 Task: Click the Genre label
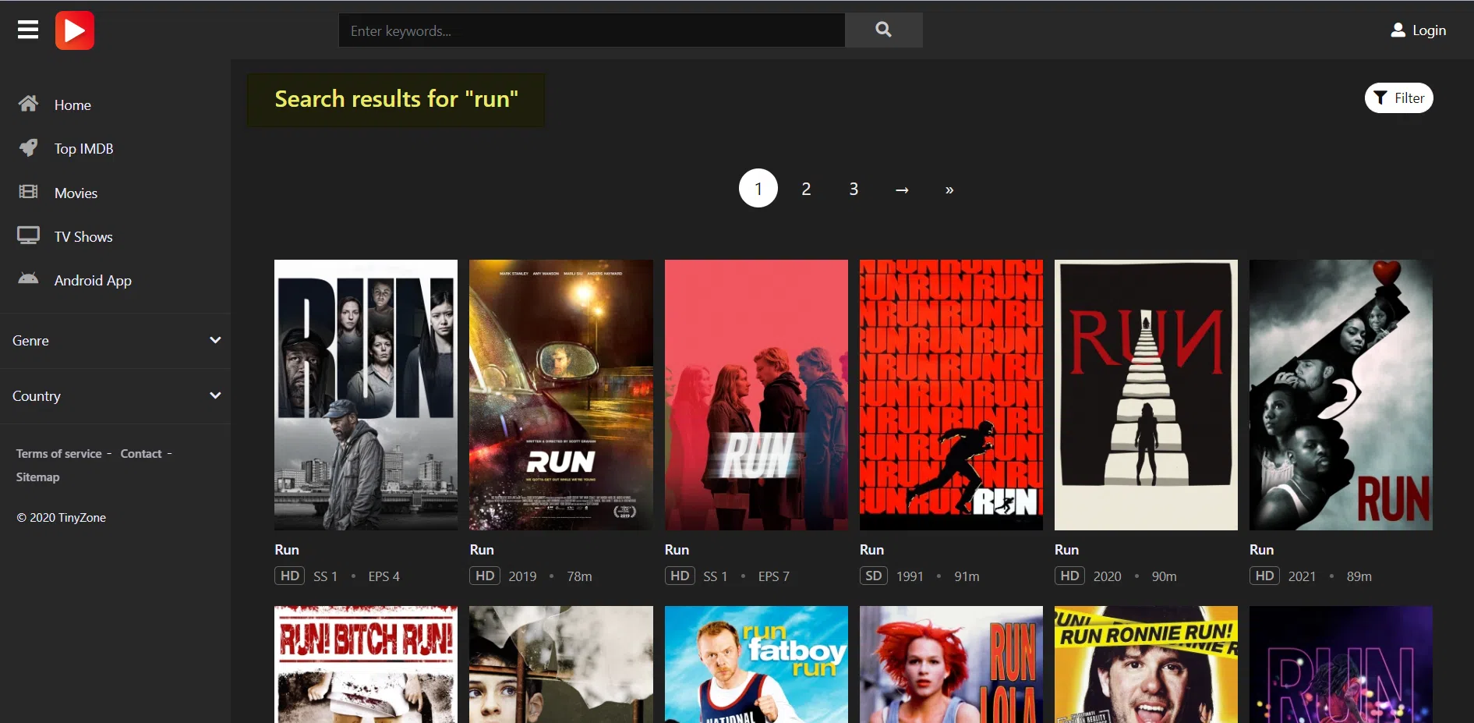pos(30,341)
